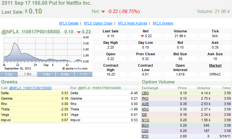The image size is (232, 139).
Task: Select the 6 Mo chart range tab
Action: pos(65,74)
